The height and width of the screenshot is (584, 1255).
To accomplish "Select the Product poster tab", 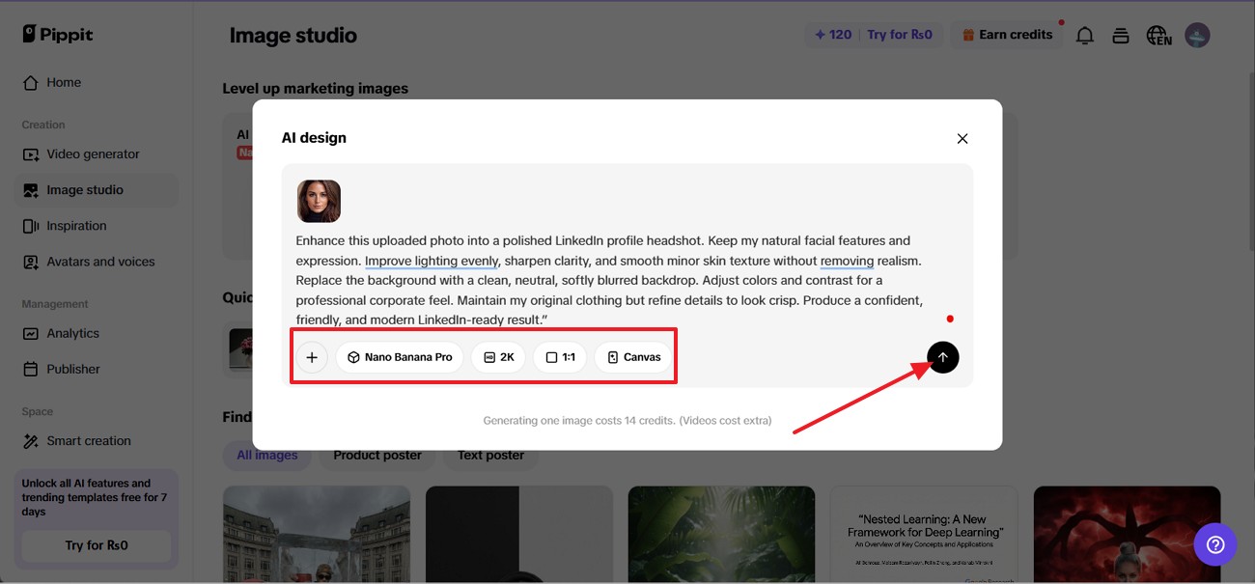I will 377,456.
